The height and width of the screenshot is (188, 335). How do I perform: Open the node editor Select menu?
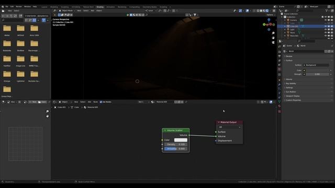click(83, 102)
